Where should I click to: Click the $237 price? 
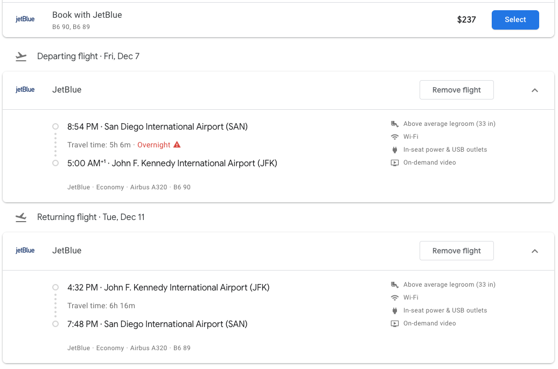tap(466, 20)
